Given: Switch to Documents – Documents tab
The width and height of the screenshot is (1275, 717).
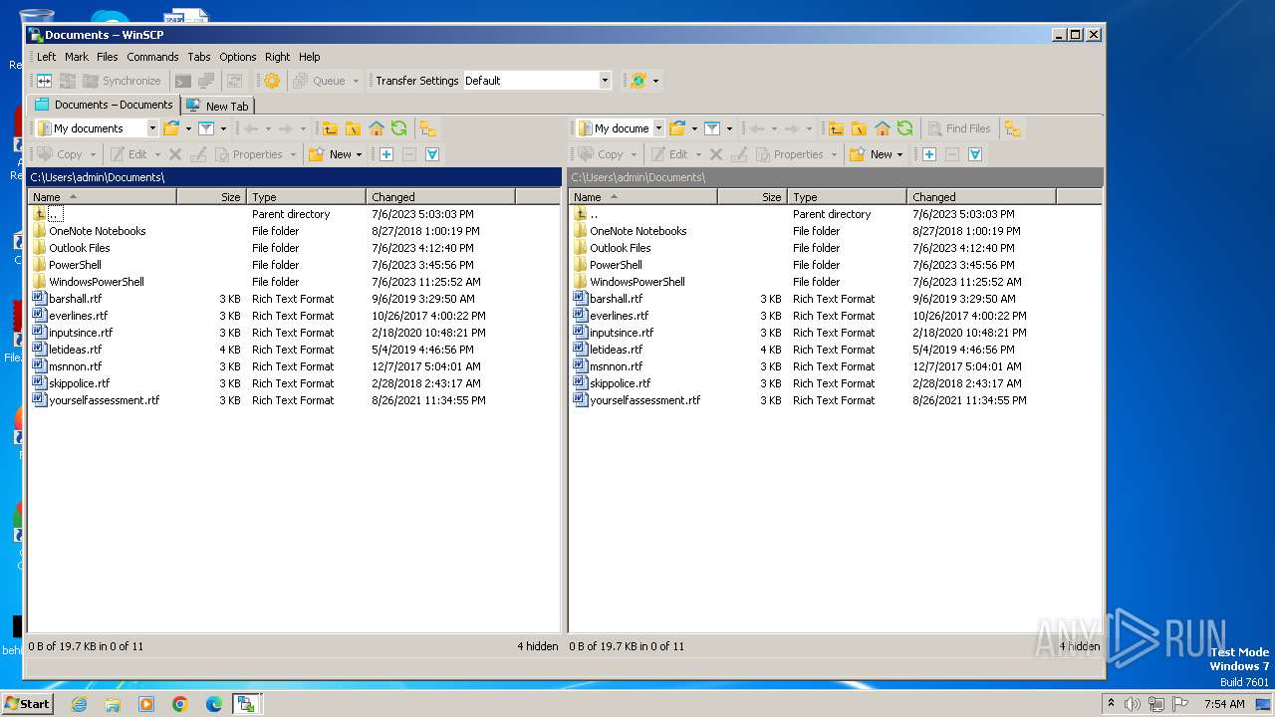Looking at the screenshot, I should (x=104, y=105).
